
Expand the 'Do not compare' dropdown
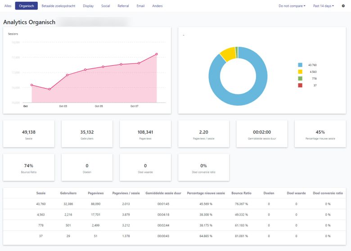[292, 6]
